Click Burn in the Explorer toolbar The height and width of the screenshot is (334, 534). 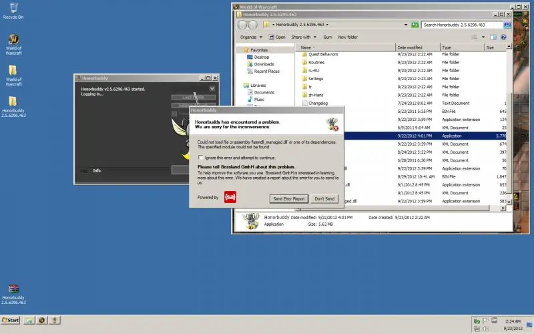(328, 37)
